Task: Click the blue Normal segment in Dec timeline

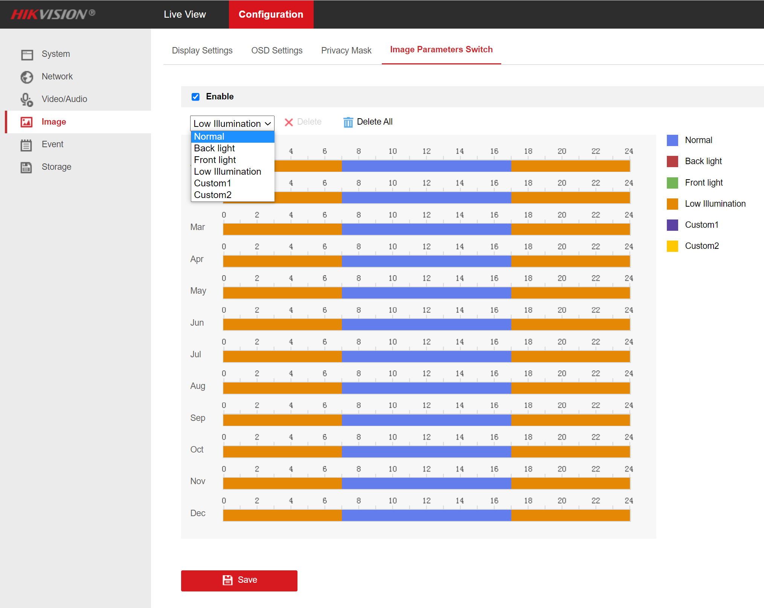Action: [x=426, y=515]
